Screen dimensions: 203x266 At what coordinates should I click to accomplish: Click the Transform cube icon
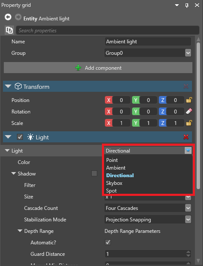coord(18,86)
